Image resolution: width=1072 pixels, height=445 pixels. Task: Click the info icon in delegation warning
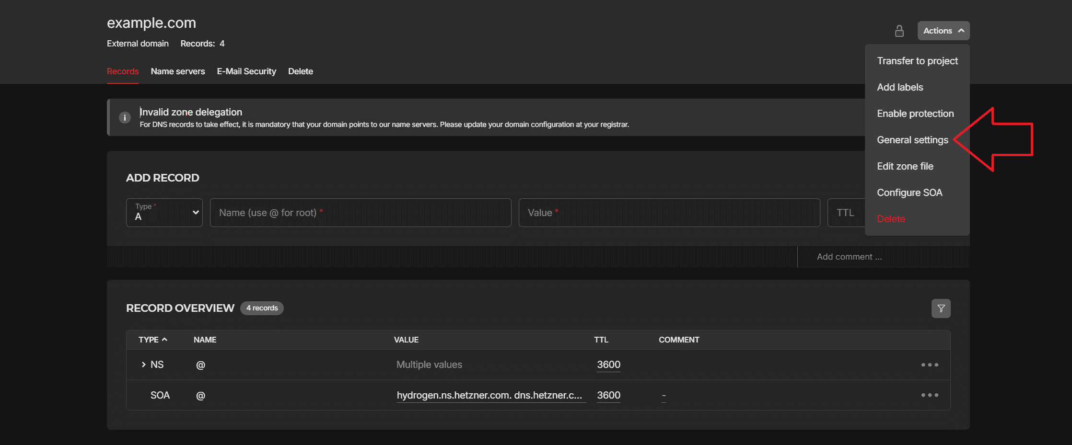(x=125, y=117)
